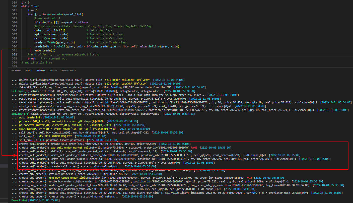Click terminal line deleting 'sell_order_sub(XRP_JPY).csv'

click(96, 84)
